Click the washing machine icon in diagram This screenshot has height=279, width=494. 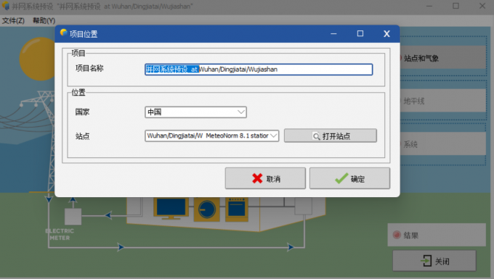pos(206,209)
